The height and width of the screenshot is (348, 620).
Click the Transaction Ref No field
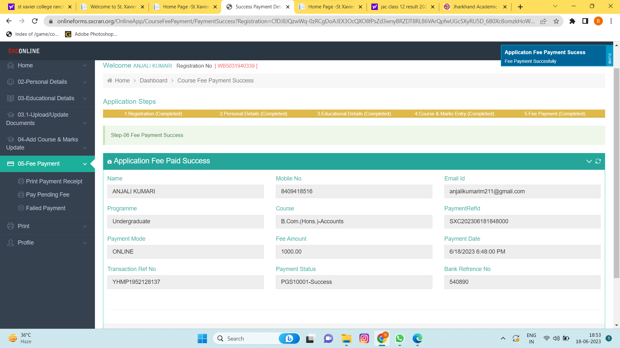point(185,282)
